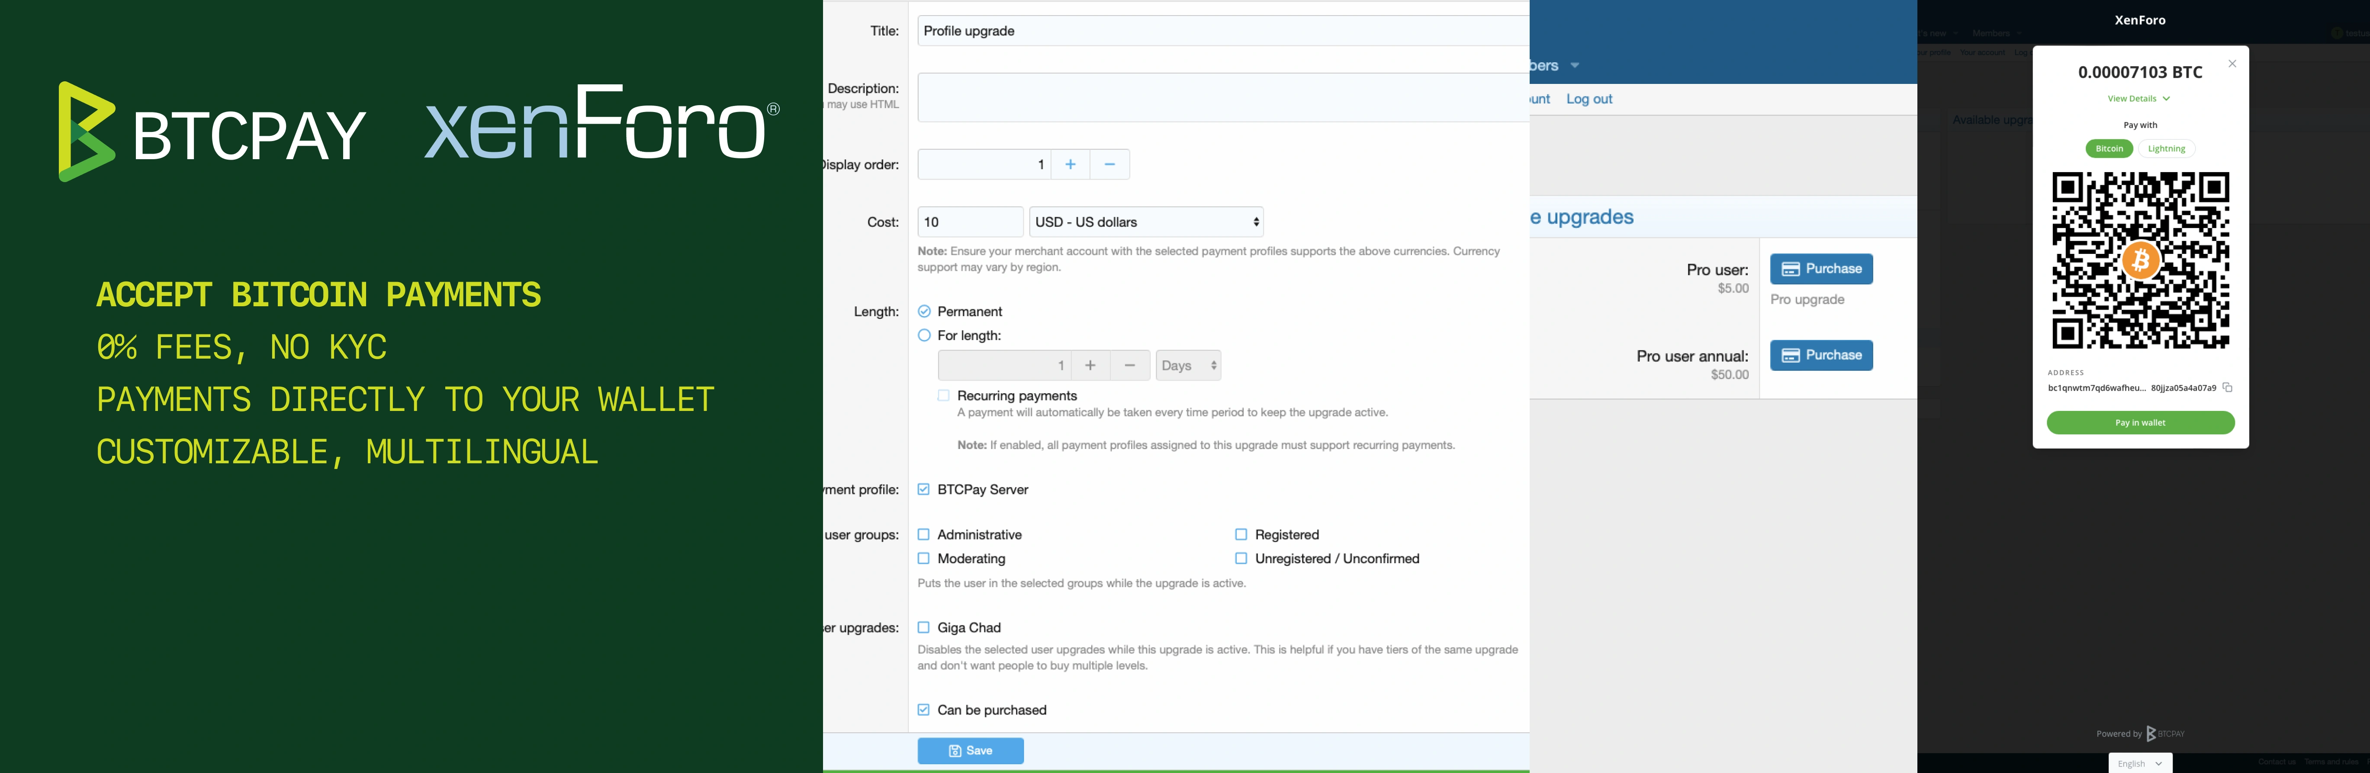
Task: Click the Pay in wallet button
Action: (2140, 422)
